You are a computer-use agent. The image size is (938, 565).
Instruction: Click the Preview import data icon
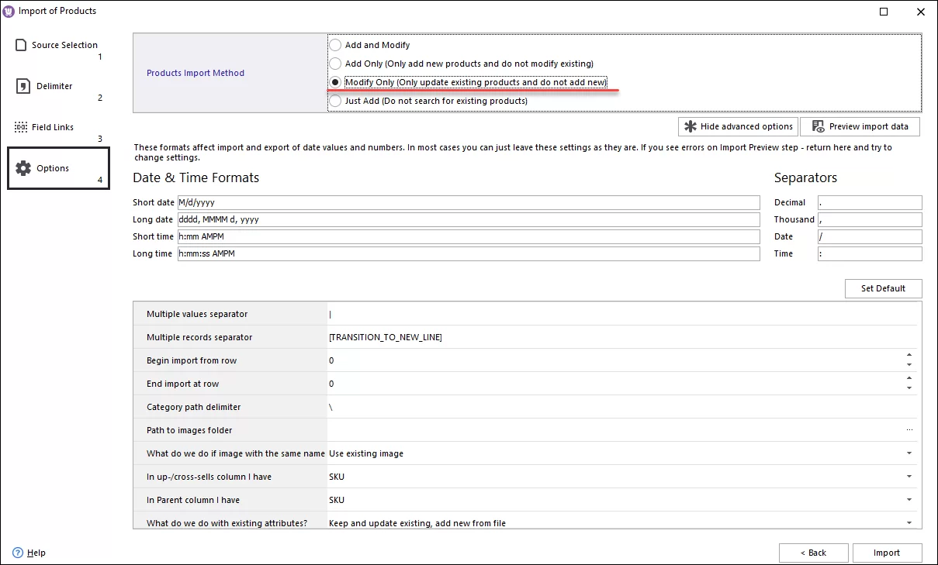(x=816, y=126)
